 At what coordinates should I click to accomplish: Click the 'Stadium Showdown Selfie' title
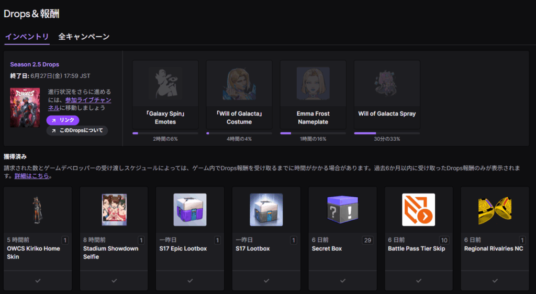(111, 253)
